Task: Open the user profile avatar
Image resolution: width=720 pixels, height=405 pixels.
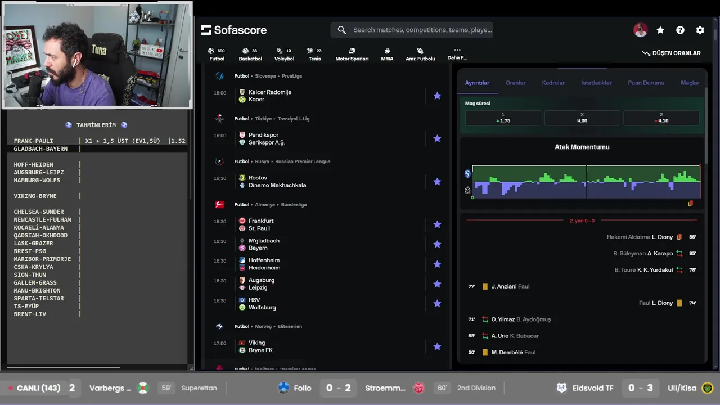Action: point(640,30)
